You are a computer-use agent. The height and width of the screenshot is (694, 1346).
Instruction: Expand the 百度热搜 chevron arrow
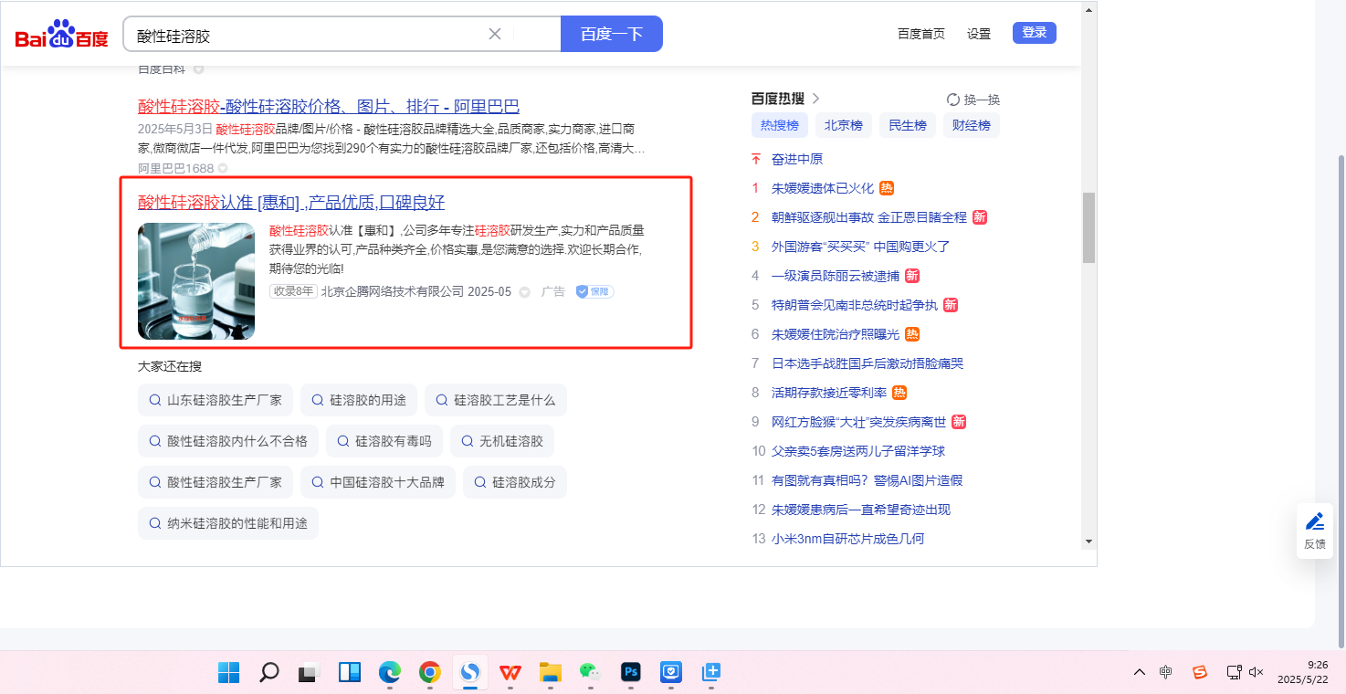[816, 99]
